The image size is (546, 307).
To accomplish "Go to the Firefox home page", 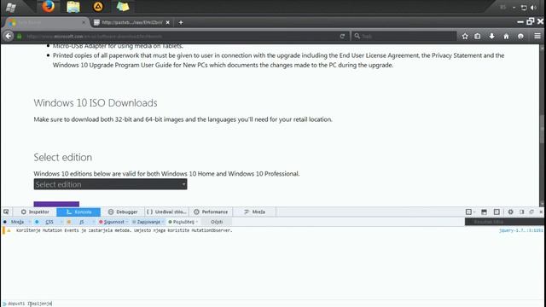I will 506,36.
